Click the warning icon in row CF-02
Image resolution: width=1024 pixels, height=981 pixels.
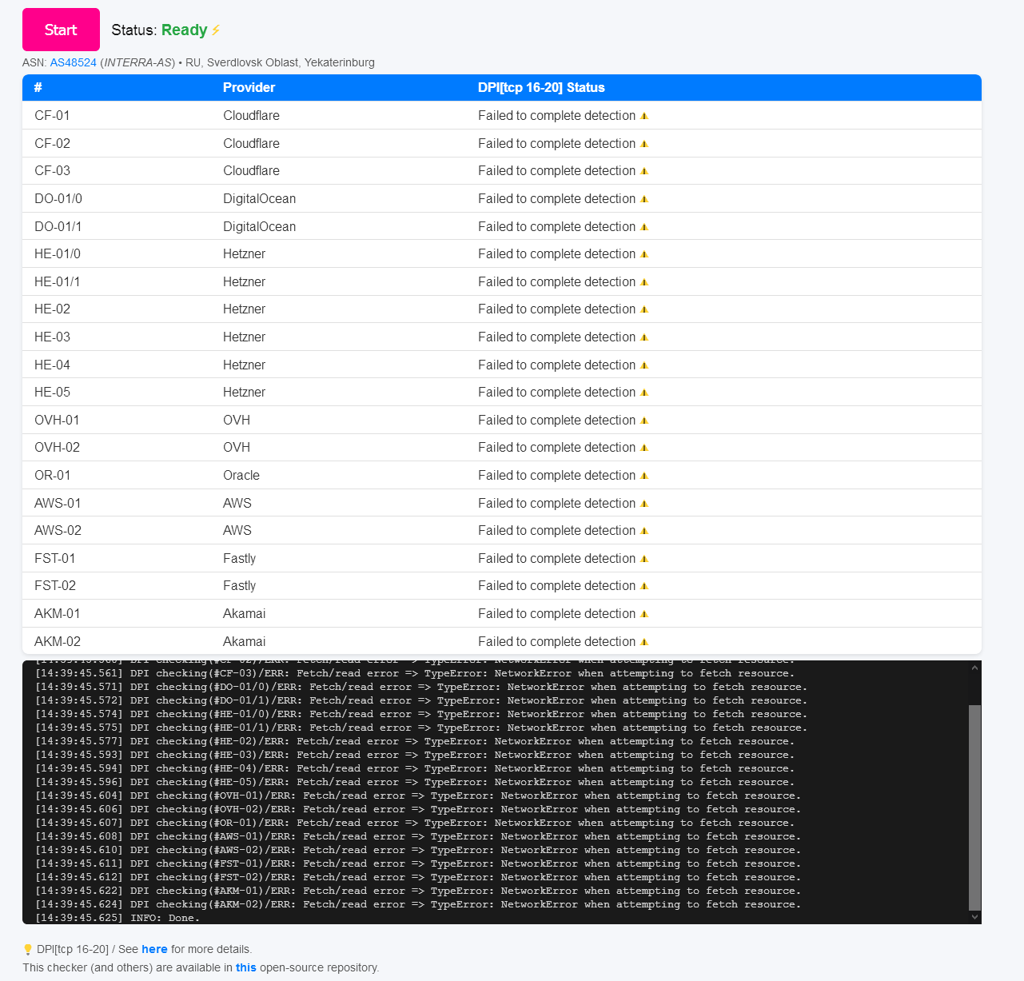(x=644, y=144)
